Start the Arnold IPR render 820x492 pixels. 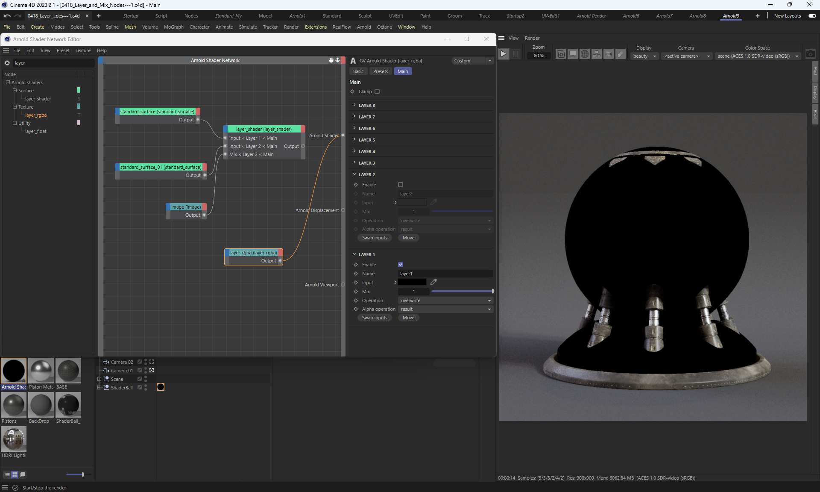[x=504, y=54]
